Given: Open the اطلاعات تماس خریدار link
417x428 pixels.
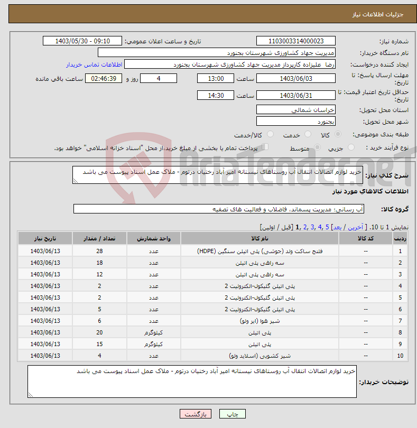Looking at the screenshot, I should pos(94,64).
